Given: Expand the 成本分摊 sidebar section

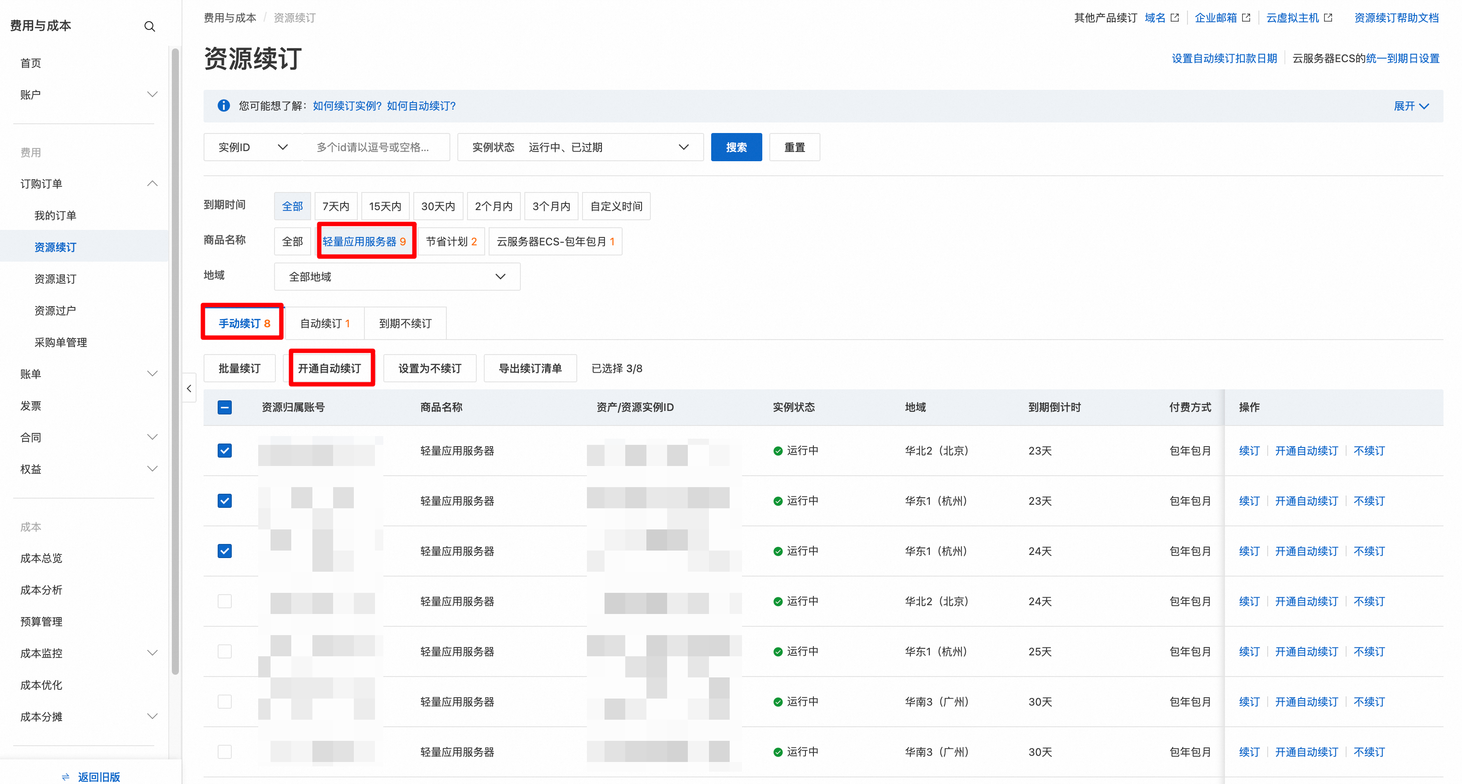Looking at the screenshot, I should click(152, 716).
